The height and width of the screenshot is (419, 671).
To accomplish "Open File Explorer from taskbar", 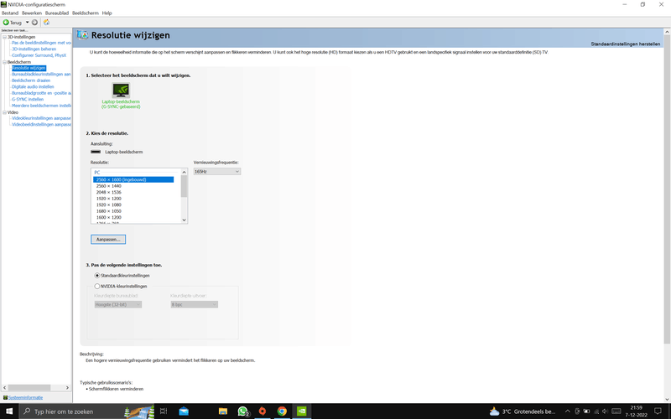I will click(x=223, y=411).
